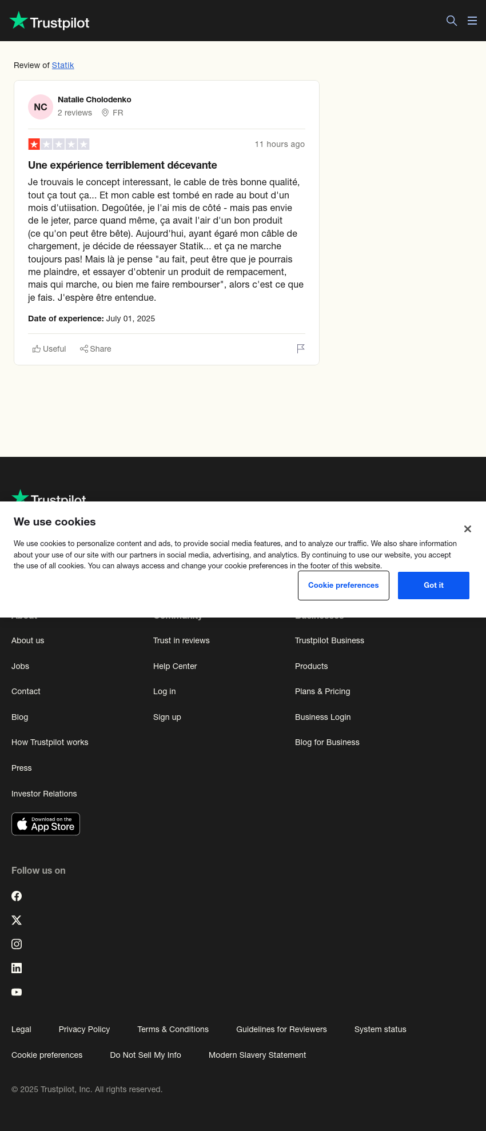Image resolution: width=486 pixels, height=1131 pixels.
Task: Click the review title Une expérience terriblement décevante
Action: pos(122,165)
